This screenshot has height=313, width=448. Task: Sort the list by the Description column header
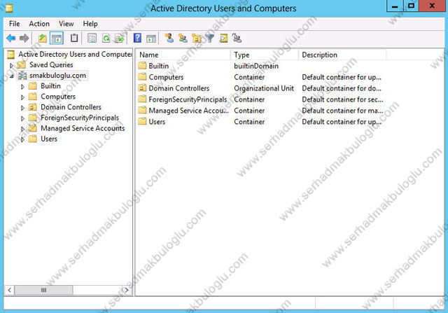click(x=342, y=55)
